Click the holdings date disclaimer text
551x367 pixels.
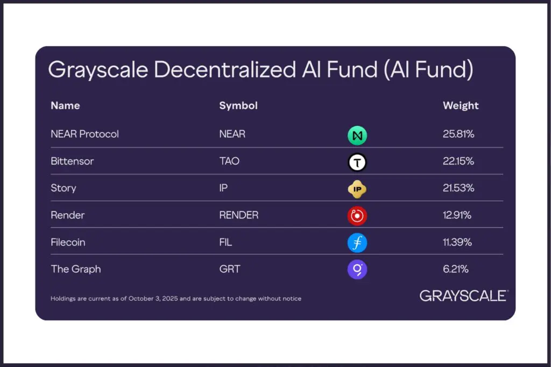[x=176, y=298]
